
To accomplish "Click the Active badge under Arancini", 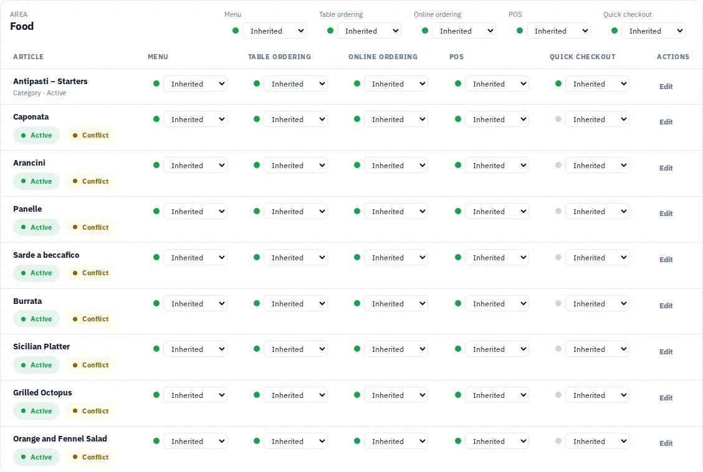I will click(36, 181).
